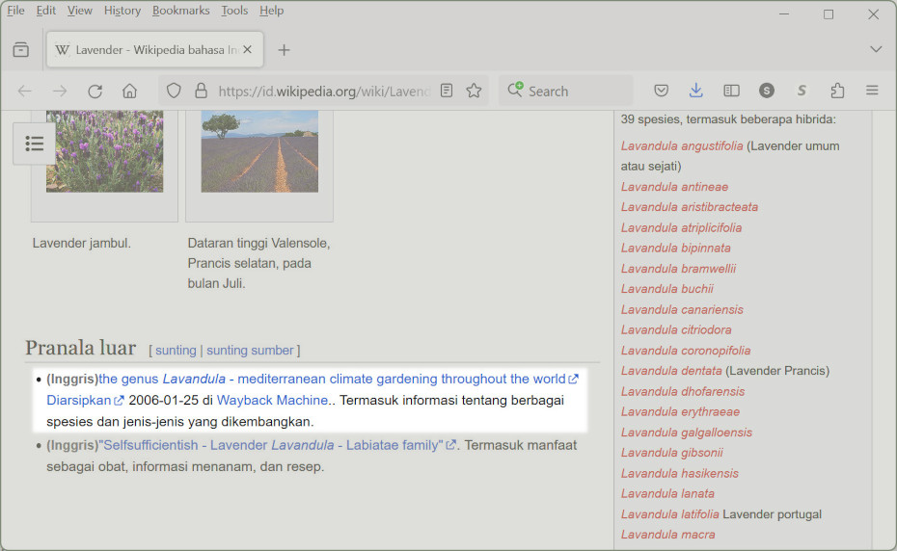Go to the Firefox Home icon
897x551 pixels.
(129, 91)
